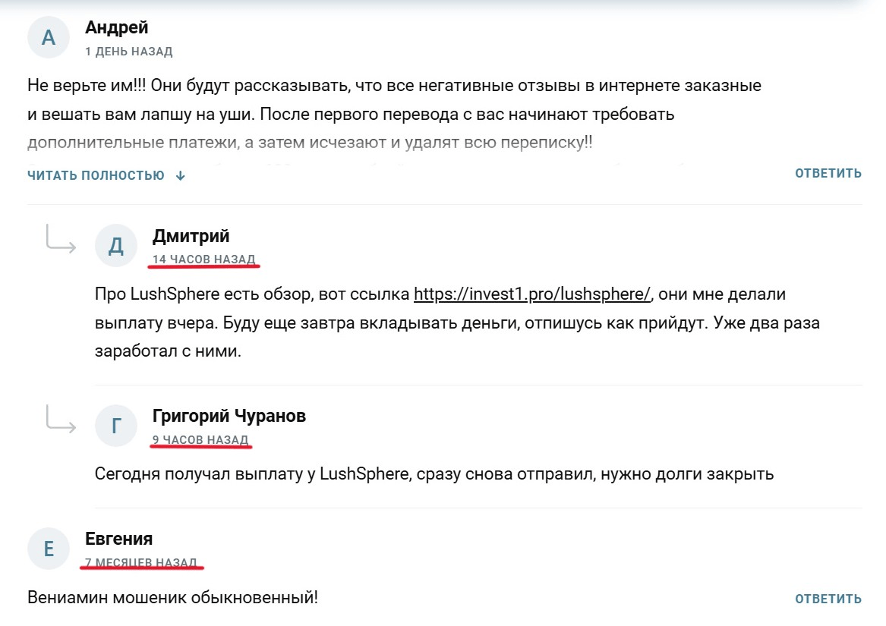
Task: Click Андрей's avatar circle
Action: [49, 37]
